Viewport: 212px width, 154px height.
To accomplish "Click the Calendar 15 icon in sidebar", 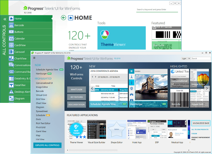I will 11,38.
